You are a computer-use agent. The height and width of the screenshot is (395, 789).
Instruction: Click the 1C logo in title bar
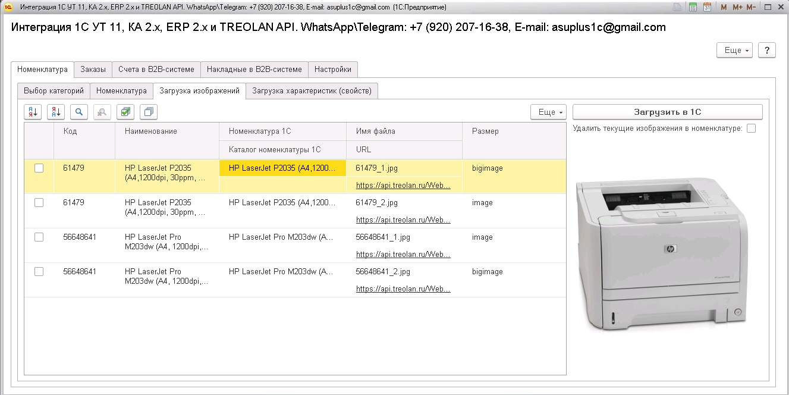coord(7,7)
